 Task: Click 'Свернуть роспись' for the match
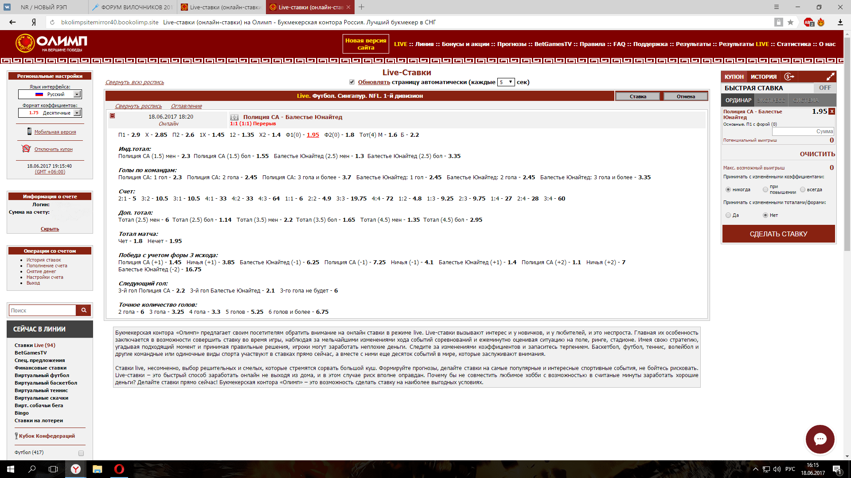click(x=139, y=106)
